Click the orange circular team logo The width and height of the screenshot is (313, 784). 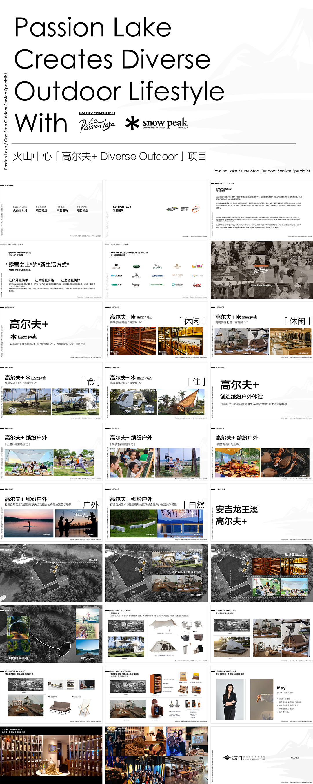coord(196,209)
